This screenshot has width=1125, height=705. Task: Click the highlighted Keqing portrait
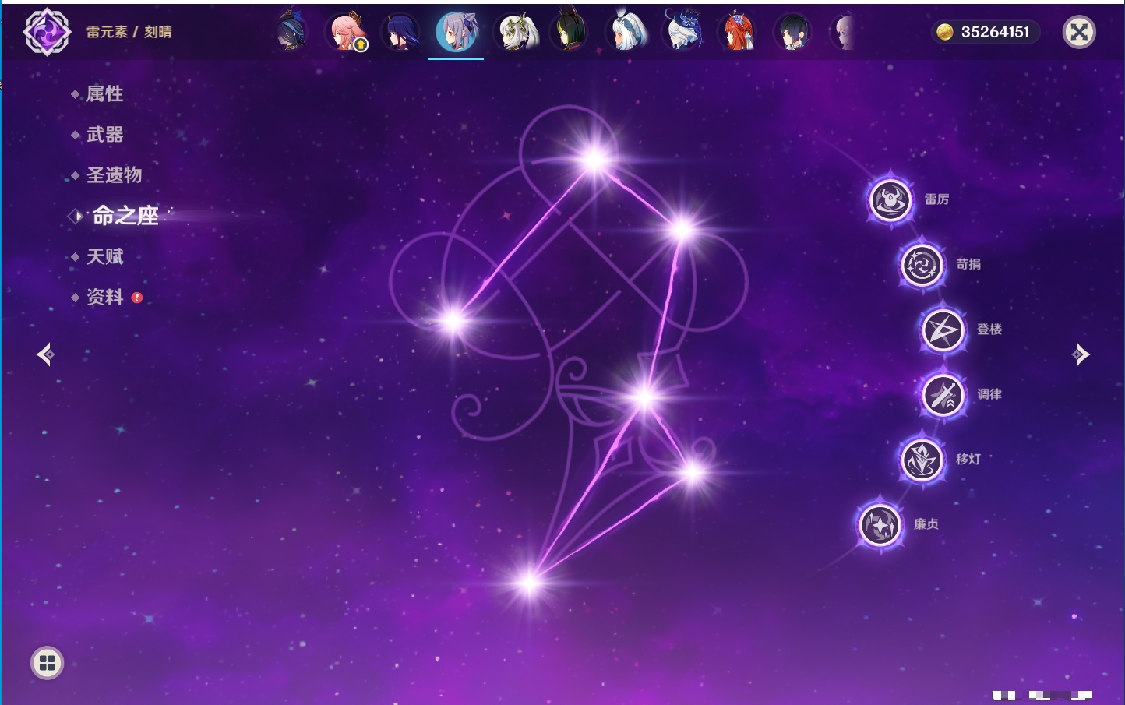pos(456,33)
